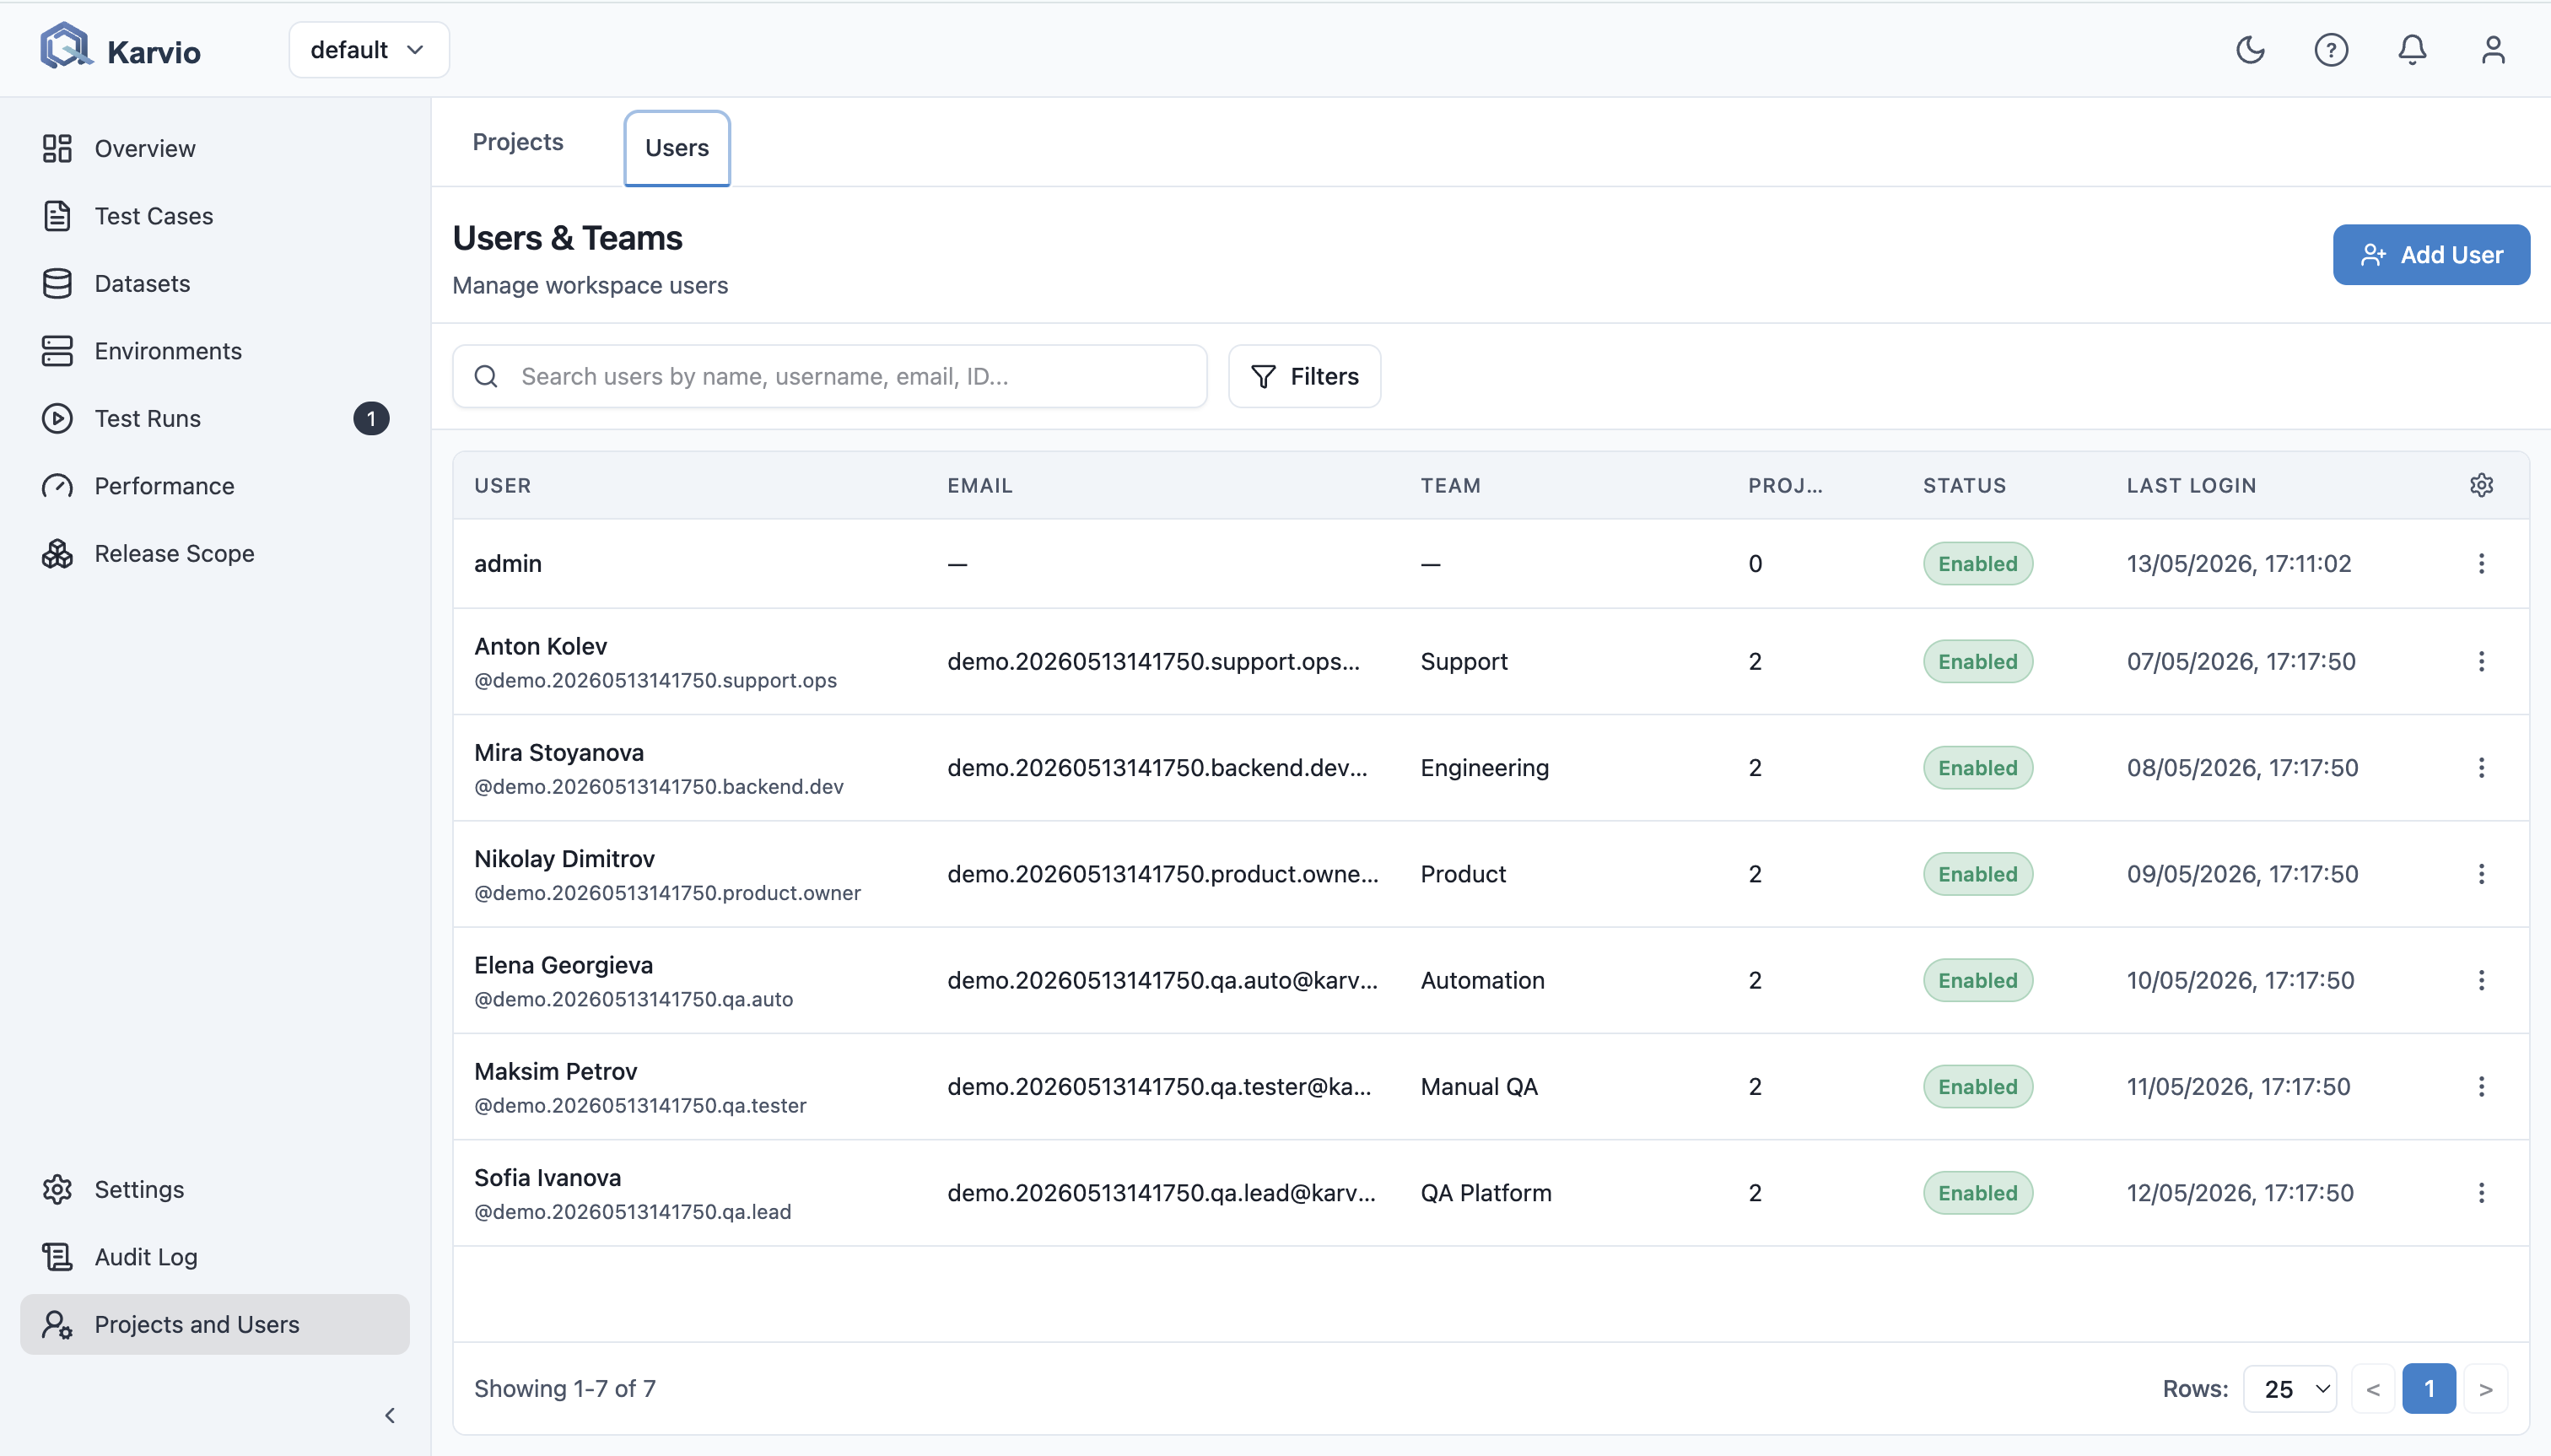Click Showing 1-7 of 7 text
Screen dimensions: 2551x1456
565,1389
